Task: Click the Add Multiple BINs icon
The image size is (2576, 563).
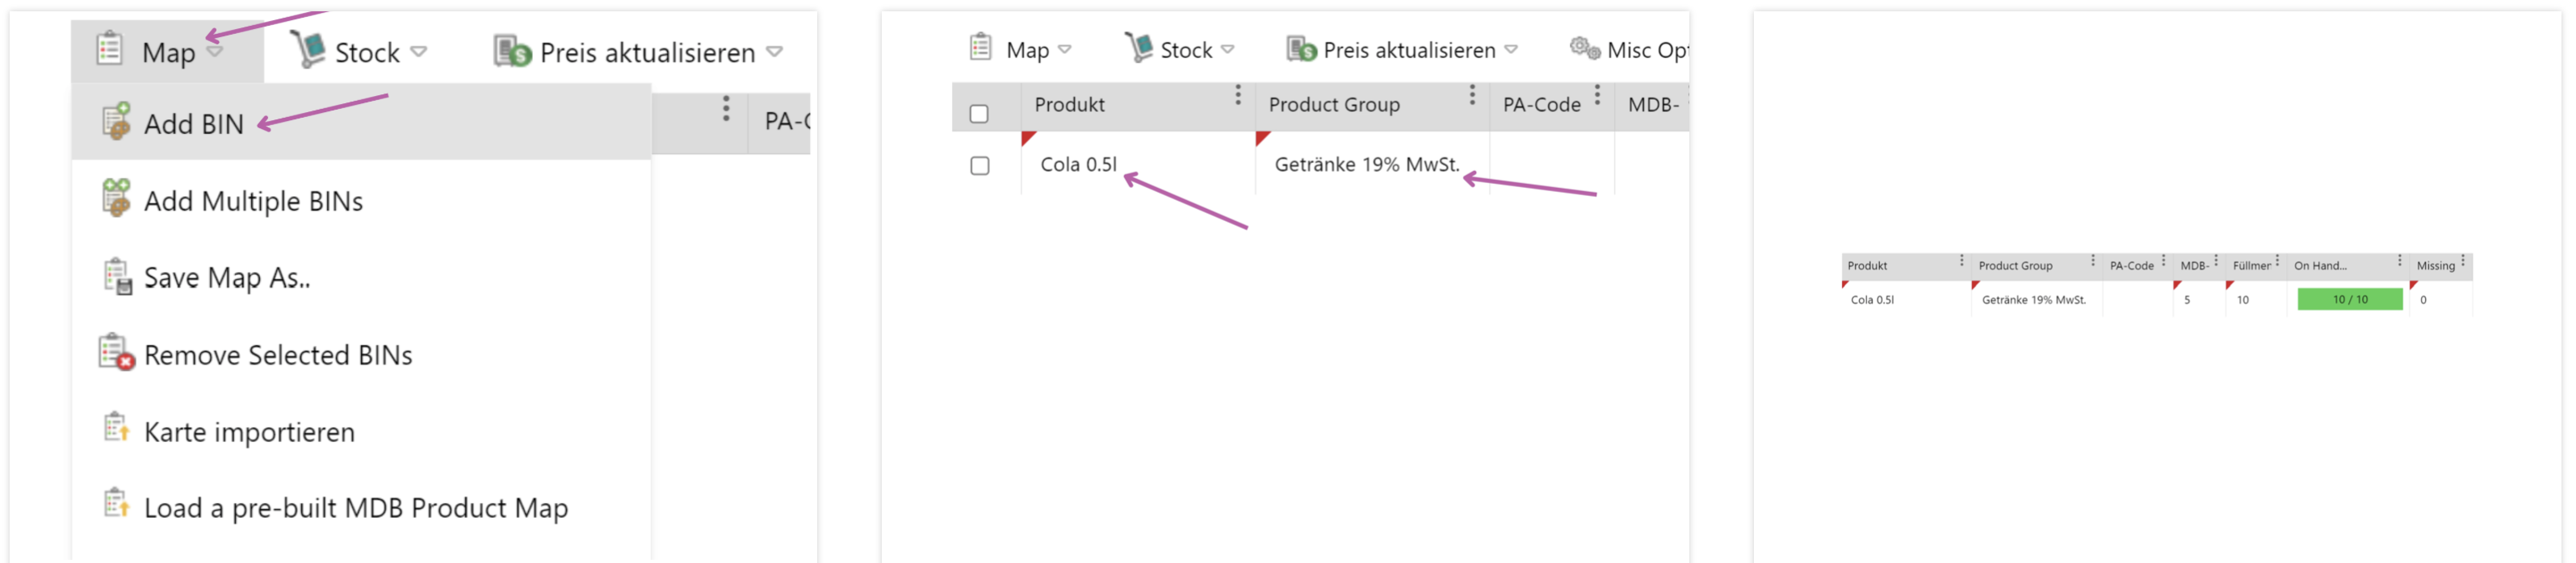Action: 116,198
